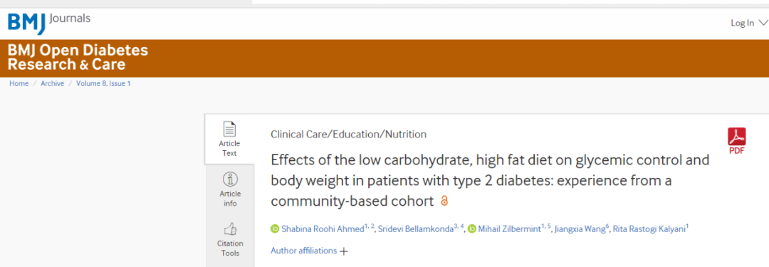This screenshot has width=769, height=267.
Task: Expand the Log In dropdown chevron
Action: tap(763, 23)
